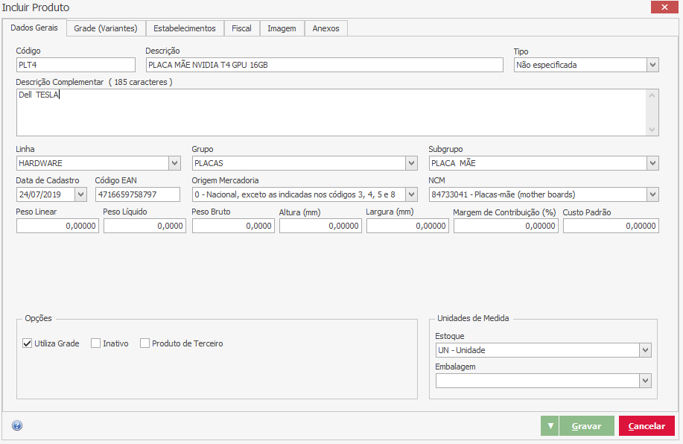Check the Produto de Terceiro option
Screen dimensions: 683x444
click(x=145, y=343)
